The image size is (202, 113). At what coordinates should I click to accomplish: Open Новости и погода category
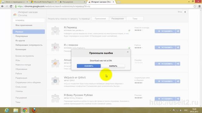click(23, 65)
